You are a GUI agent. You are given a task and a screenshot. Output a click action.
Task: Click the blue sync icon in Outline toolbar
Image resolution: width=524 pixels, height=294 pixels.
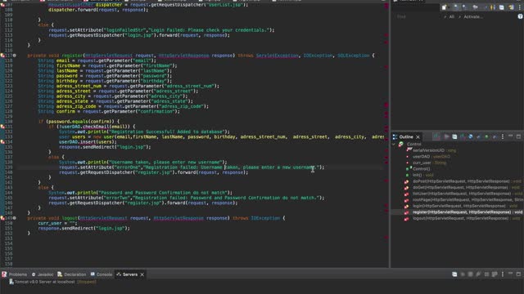471,136
